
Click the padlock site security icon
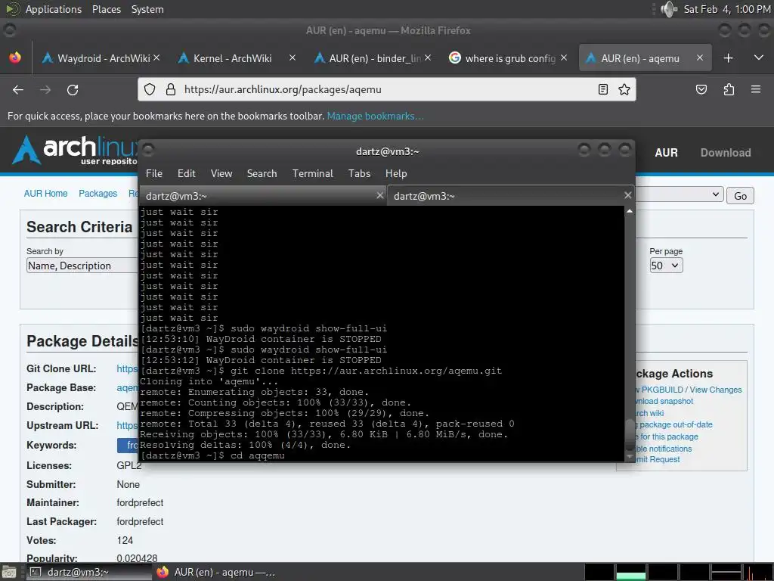pos(171,89)
